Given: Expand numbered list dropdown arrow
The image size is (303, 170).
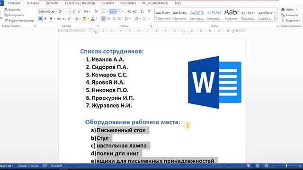Looking at the screenshot, I should pyautogui.click(x=116, y=11).
